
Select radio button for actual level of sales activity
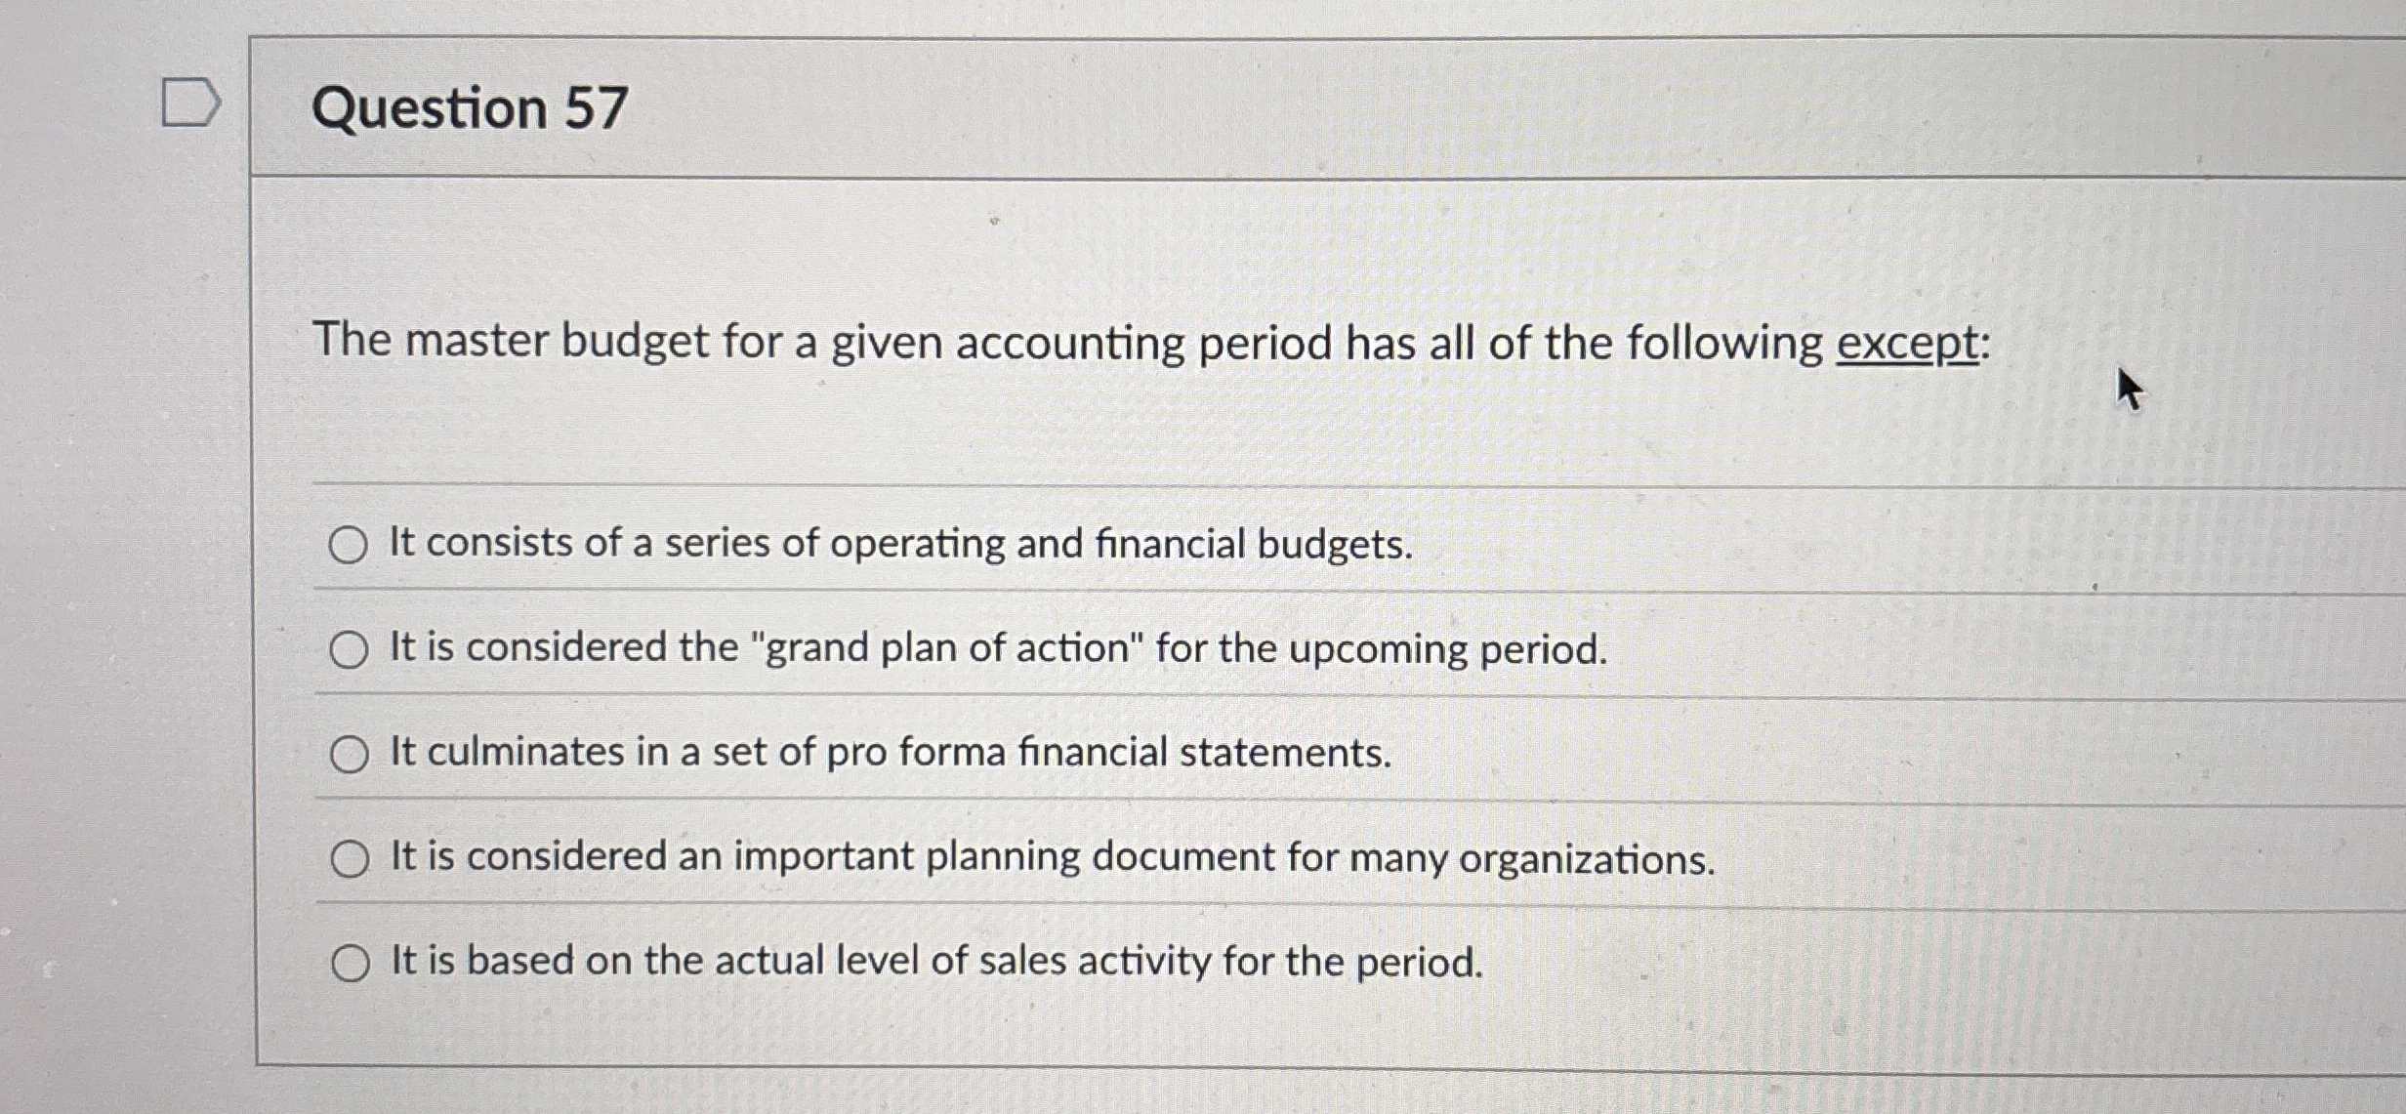(x=350, y=963)
